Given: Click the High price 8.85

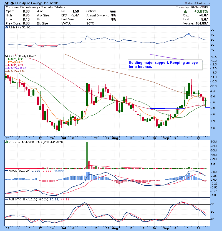Looking at the screenshot, I should tap(26, 15).
